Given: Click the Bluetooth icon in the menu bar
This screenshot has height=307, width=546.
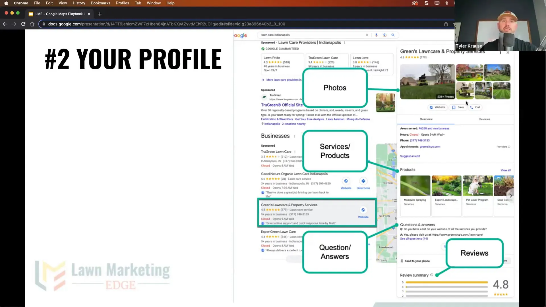Looking at the screenshot, I should tap(447, 3).
